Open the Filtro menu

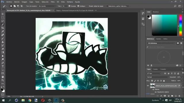tap(53, 2)
